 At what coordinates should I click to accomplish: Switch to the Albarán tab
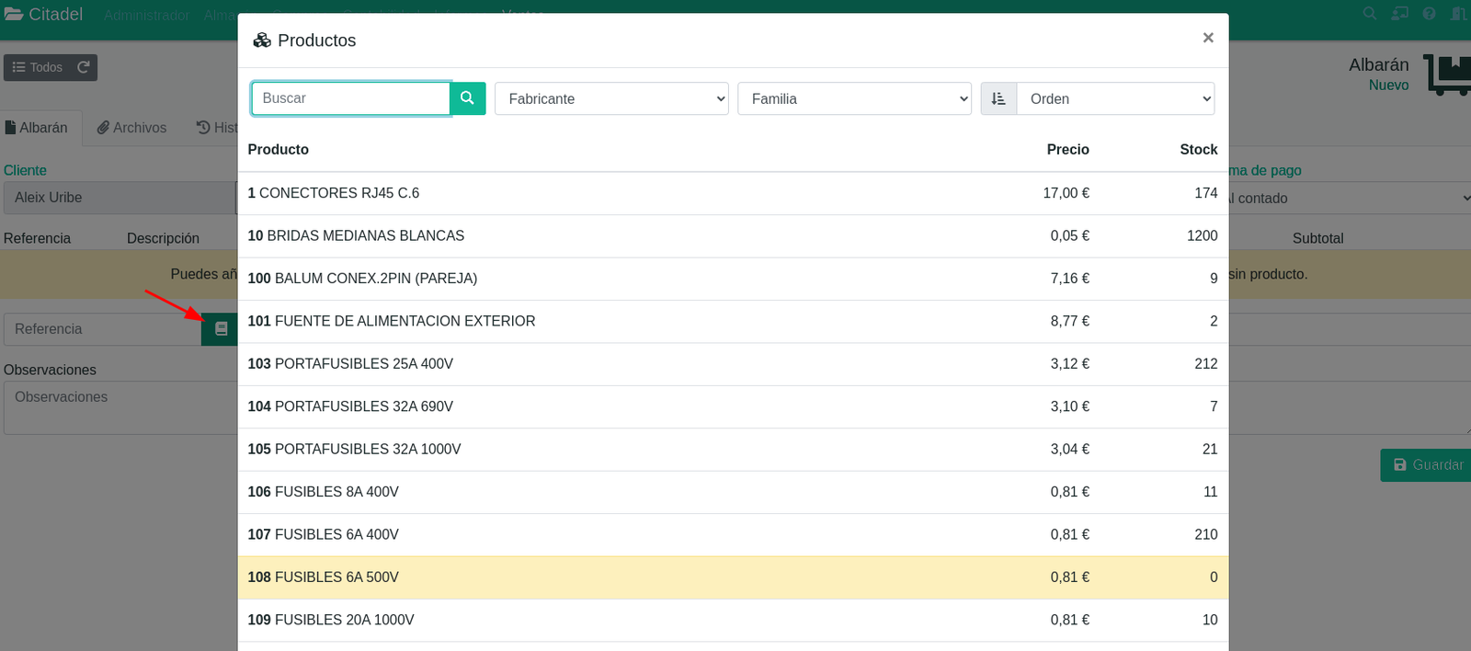[x=37, y=128]
